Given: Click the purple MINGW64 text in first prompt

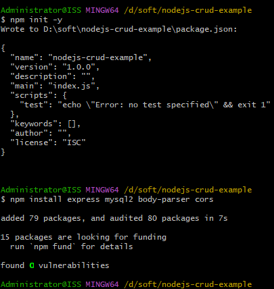Looking at the screenshot, I should 102,10.
